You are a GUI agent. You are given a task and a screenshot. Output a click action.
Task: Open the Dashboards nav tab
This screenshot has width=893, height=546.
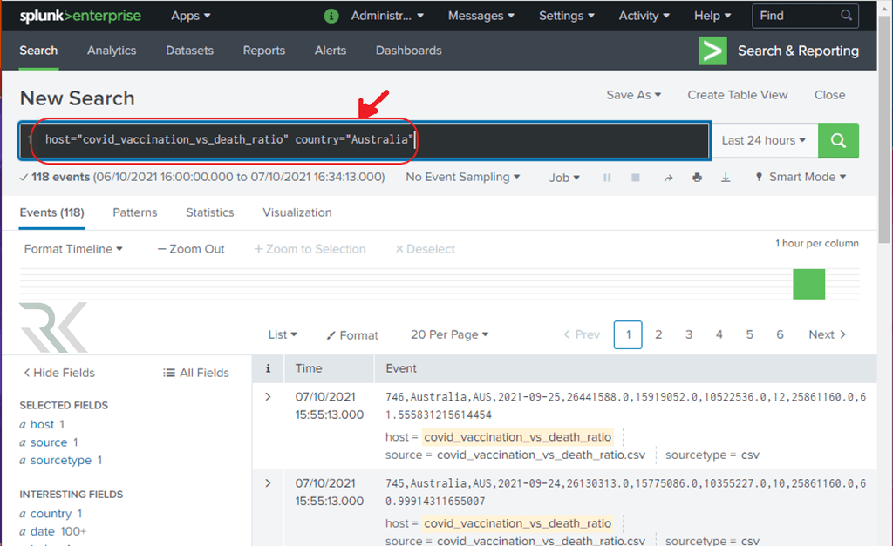408,51
